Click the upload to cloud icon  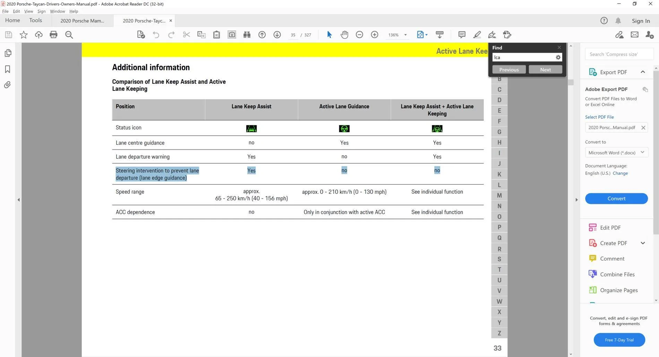[38, 35]
